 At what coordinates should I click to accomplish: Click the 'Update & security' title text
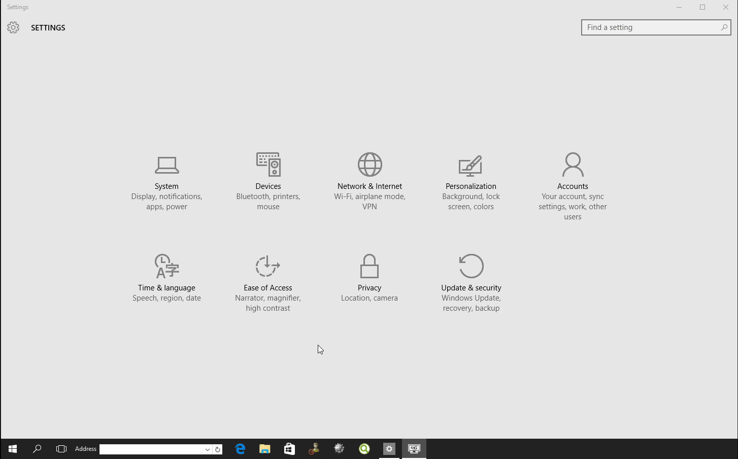[x=471, y=288]
